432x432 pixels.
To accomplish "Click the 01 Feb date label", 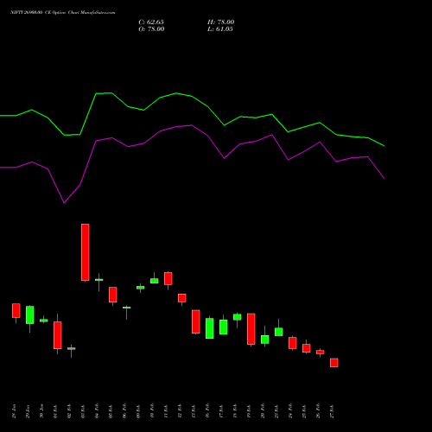I will [55, 411].
